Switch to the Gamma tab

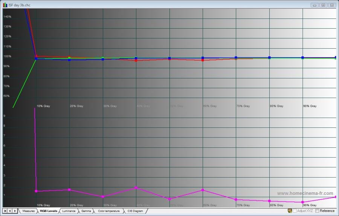[x=86, y=211]
